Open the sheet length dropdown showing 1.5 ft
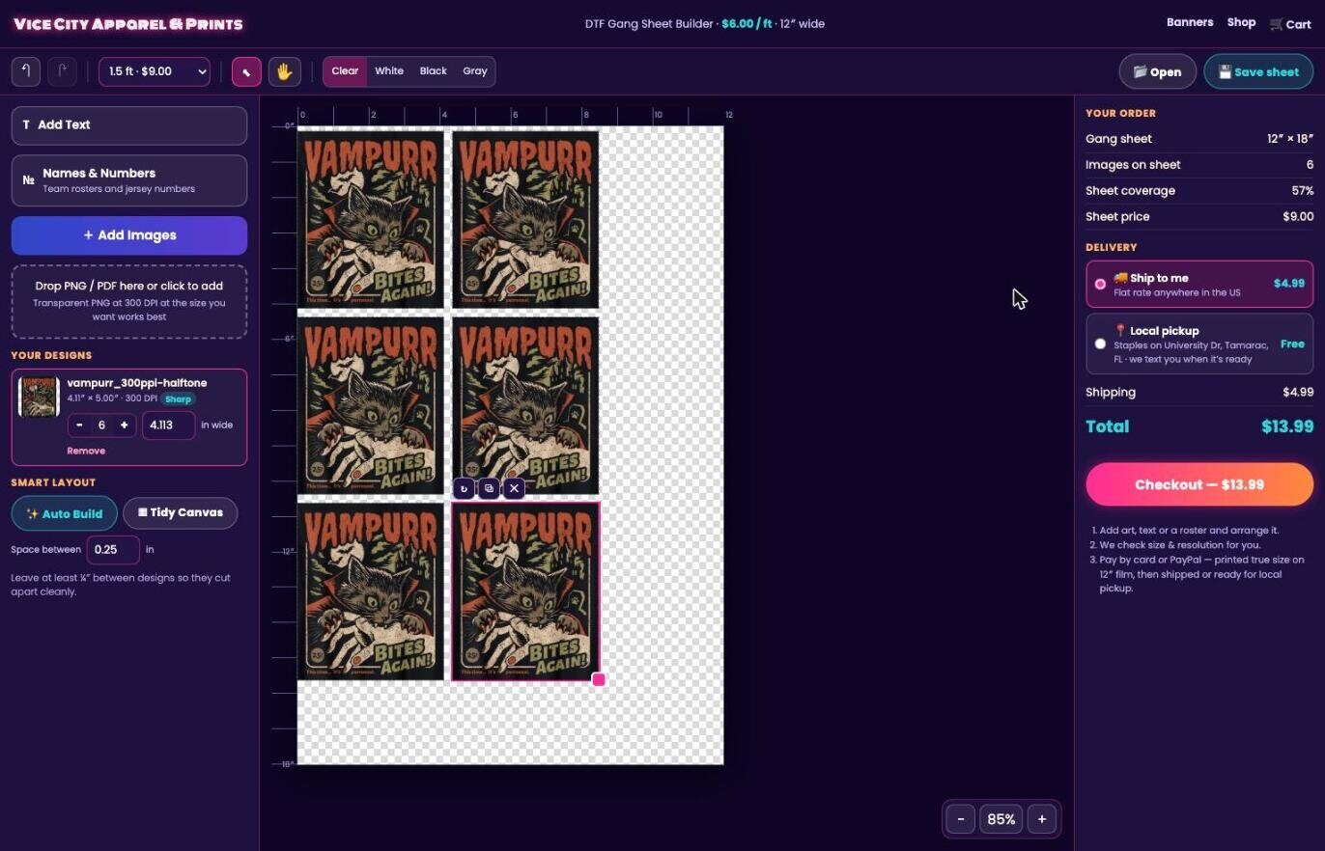 click(x=155, y=71)
